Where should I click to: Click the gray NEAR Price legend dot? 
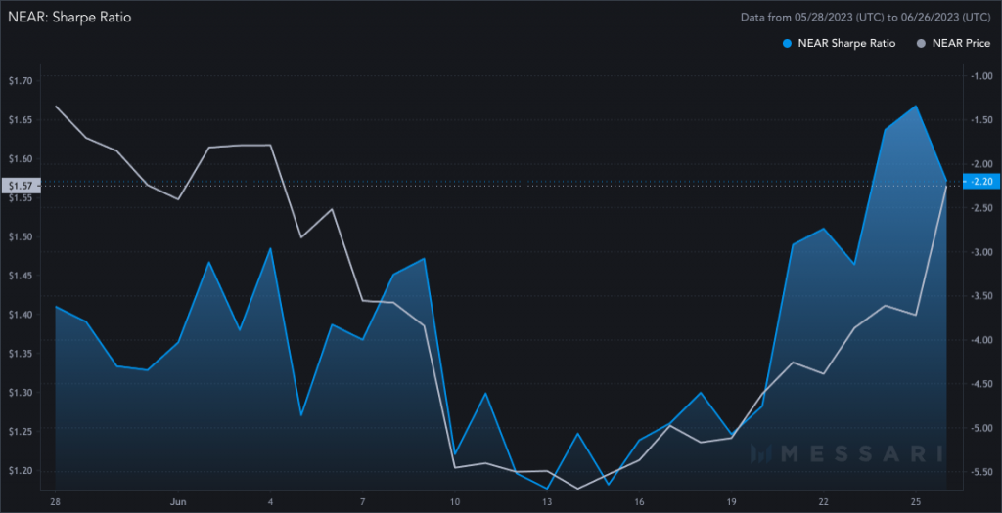[x=921, y=43]
